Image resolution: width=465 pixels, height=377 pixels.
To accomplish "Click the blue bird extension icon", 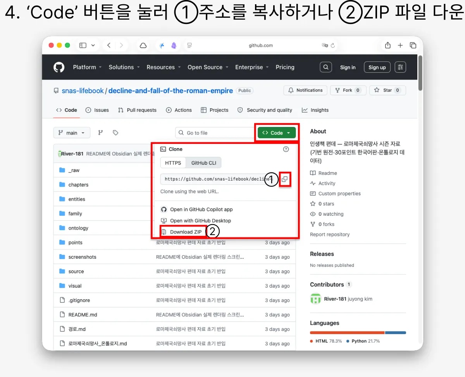I will tap(163, 45).
